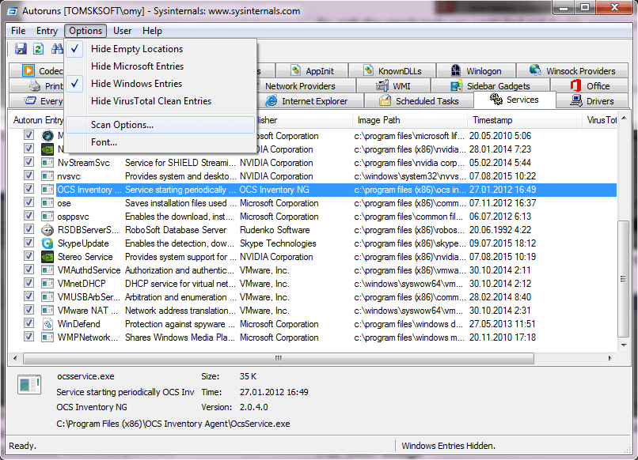Image resolution: width=638 pixels, height=460 pixels.
Task: Switch to the WMI tab
Action: pyautogui.click(x=393, y=86)
